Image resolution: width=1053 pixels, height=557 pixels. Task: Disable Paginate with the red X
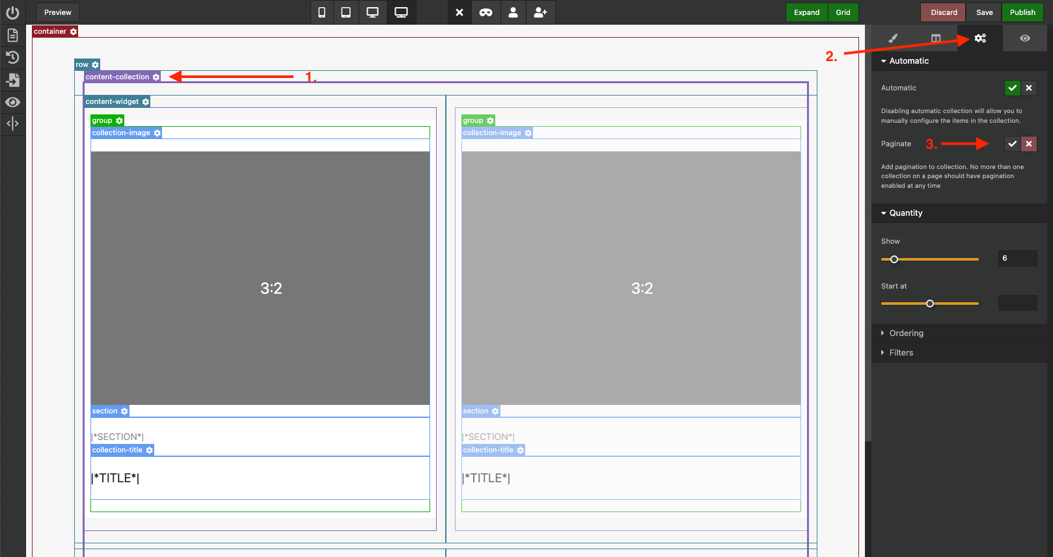pyautogui.click(x=1029, y=144)
